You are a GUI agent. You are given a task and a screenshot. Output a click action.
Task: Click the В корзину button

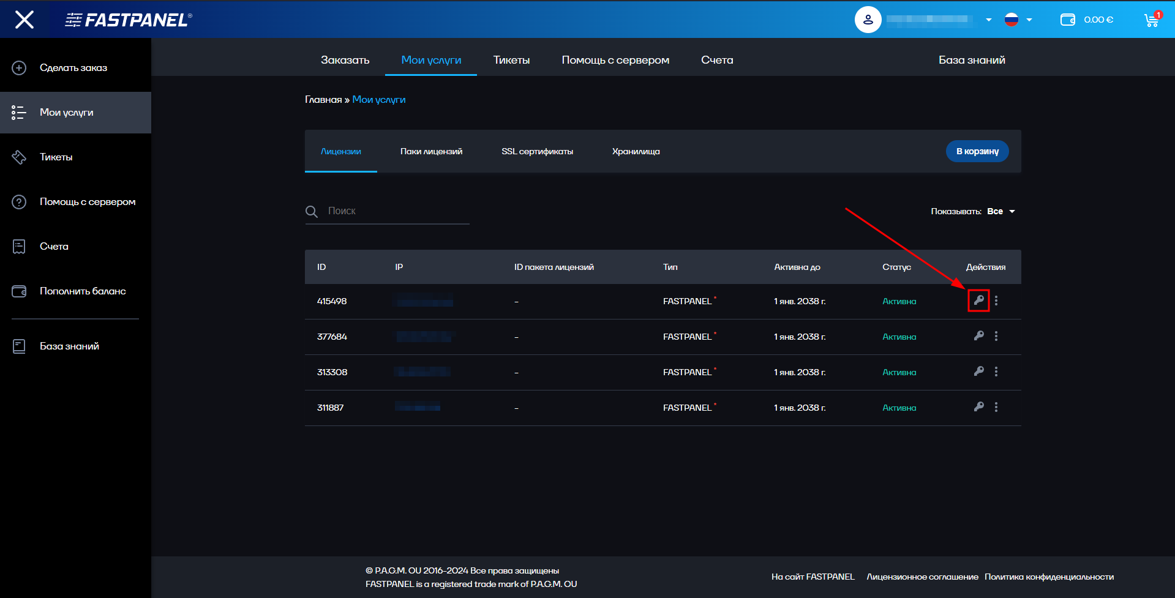click(x=977, y=151)
